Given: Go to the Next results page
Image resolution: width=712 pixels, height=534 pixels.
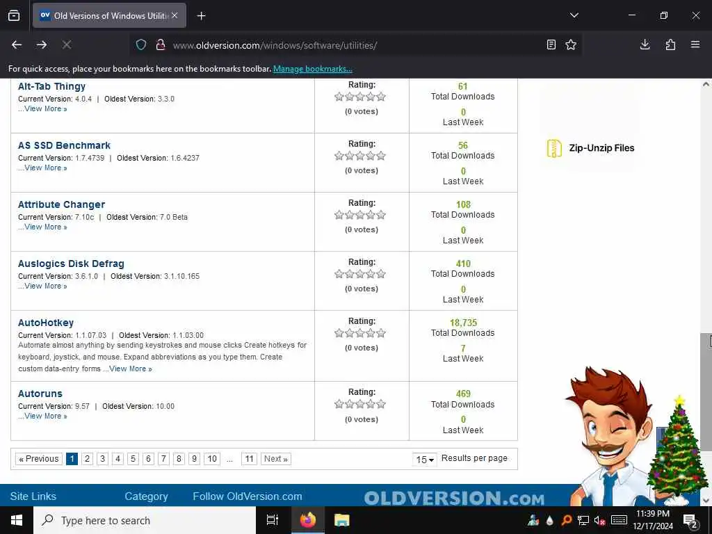Looking at the screenshot, I should click(275, 459).
